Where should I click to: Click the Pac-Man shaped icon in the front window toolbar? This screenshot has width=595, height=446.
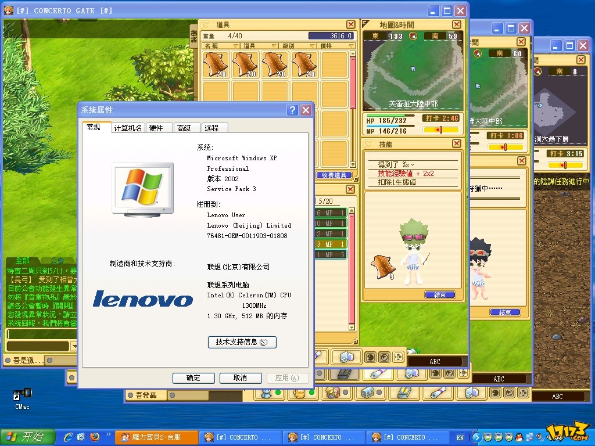pyautogui.click(x=370, y=357)
